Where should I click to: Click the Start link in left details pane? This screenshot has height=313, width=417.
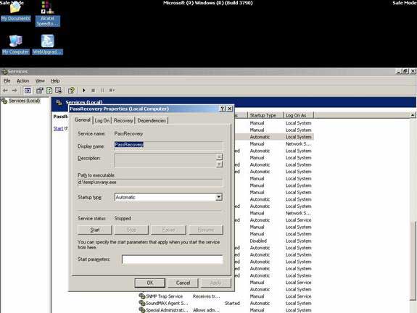click(x=58, y=128)
